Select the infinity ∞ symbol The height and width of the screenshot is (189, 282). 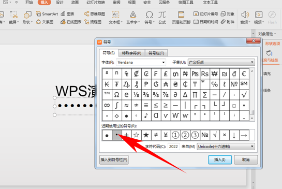pos(107,105)
